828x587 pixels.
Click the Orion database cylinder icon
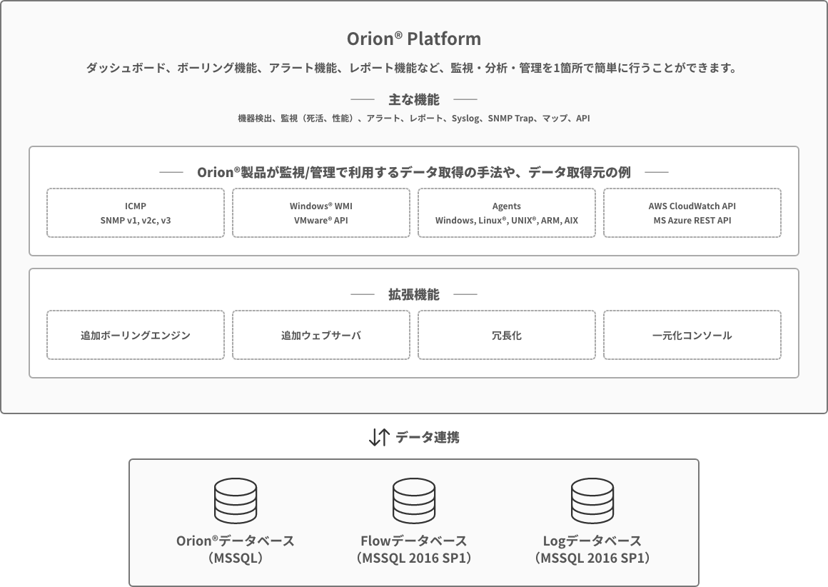tap(236, 501)
